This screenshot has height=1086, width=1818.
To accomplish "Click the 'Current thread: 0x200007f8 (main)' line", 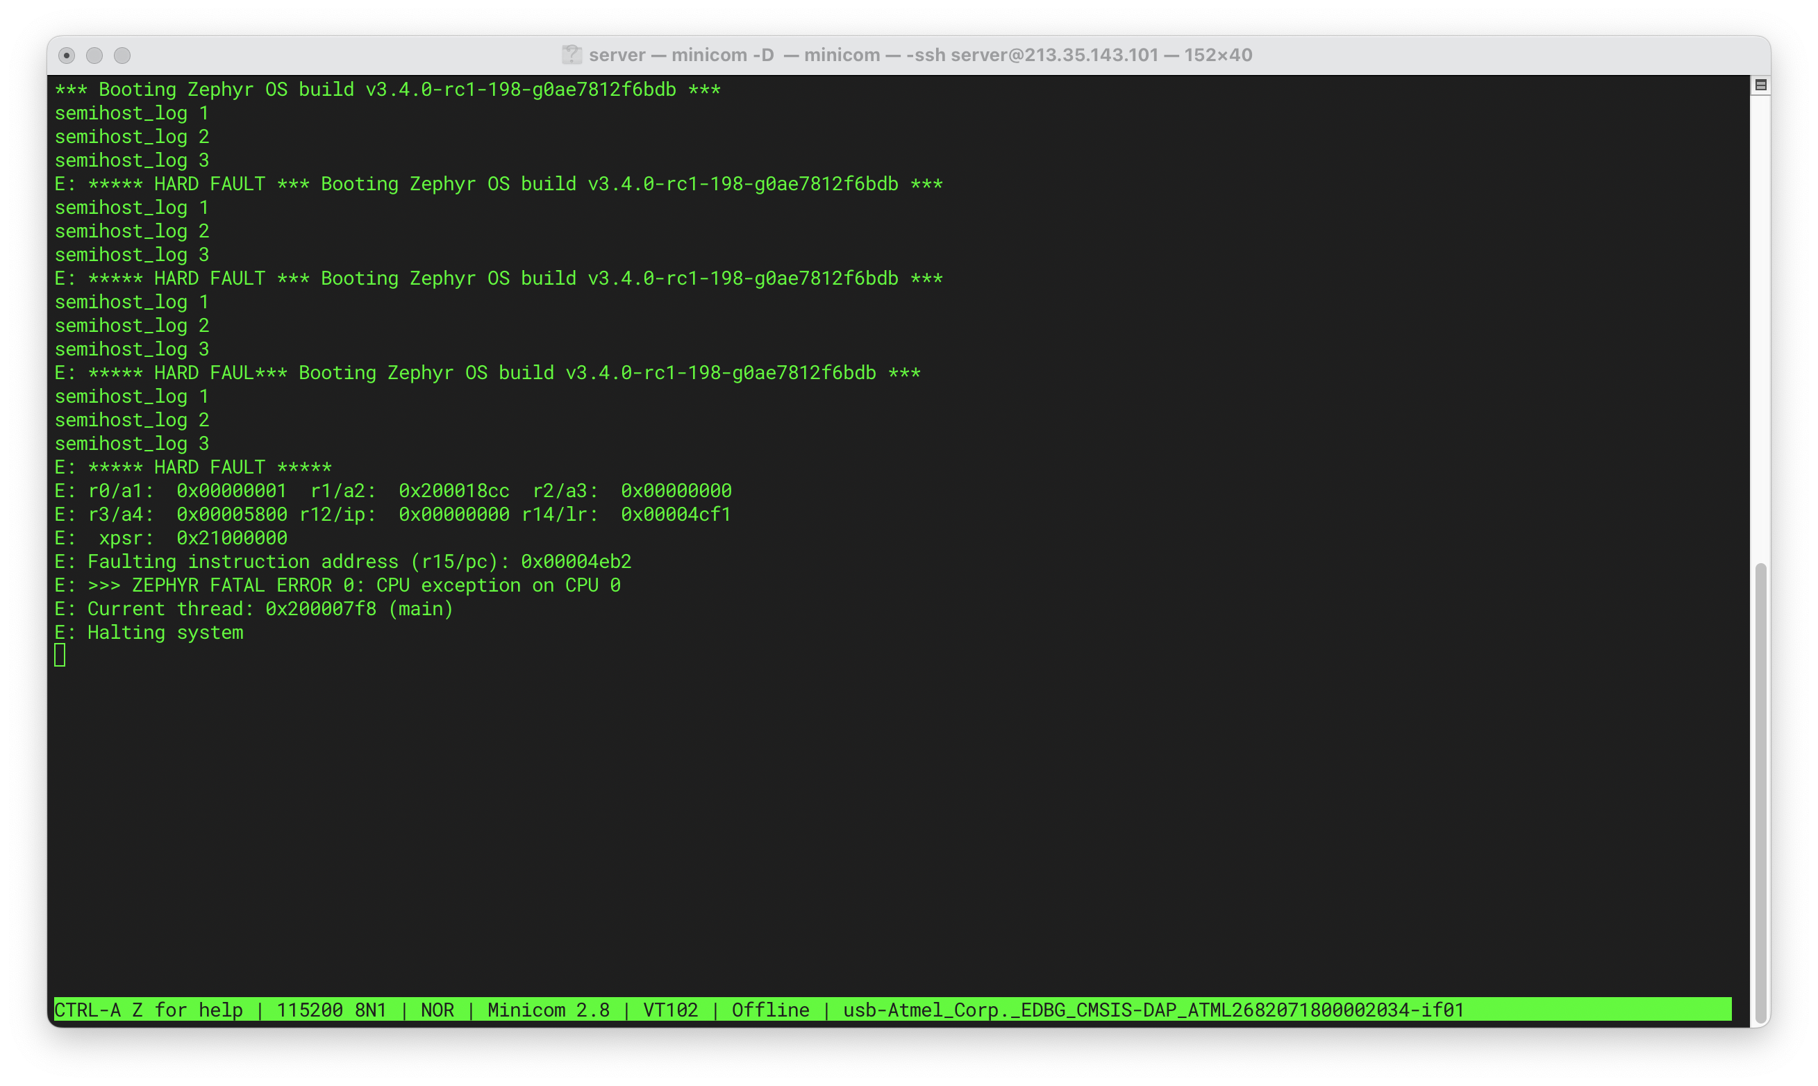I will pyautogui.click(x=254, y=609).
